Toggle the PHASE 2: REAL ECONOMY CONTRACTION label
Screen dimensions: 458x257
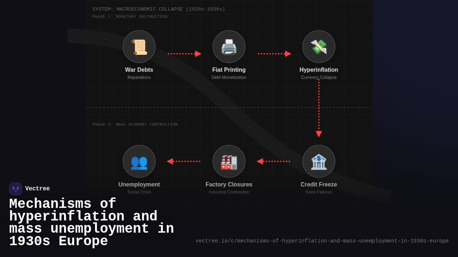tap(135, 124)
